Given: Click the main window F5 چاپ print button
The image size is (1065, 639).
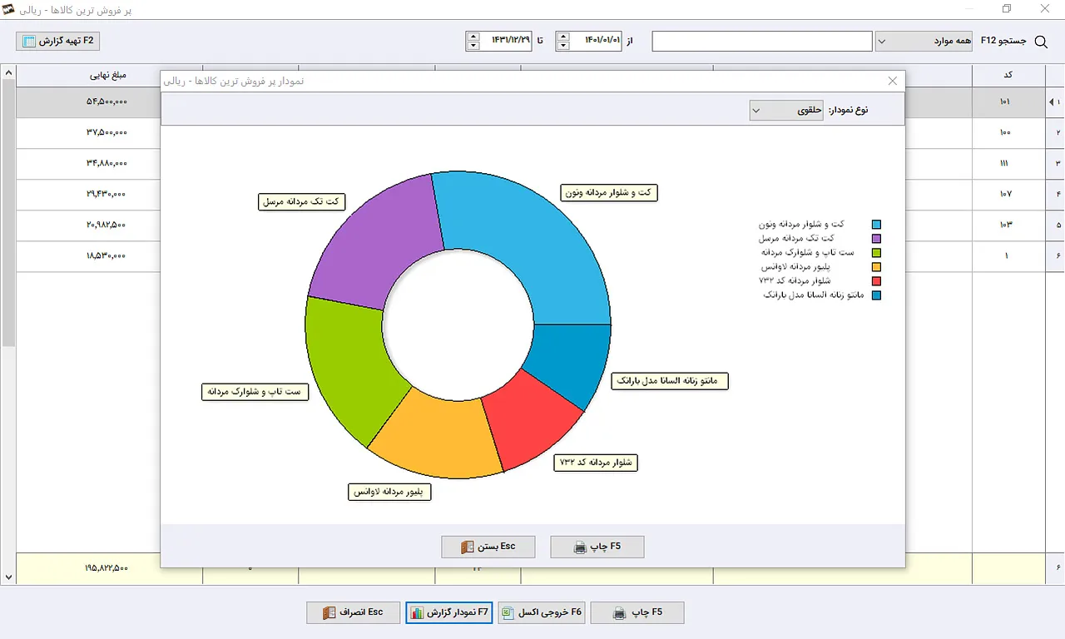Looking at the screenshot, I should point(637,612).
